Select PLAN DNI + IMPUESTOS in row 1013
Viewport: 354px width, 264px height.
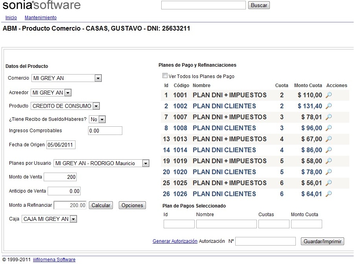pos(230,139)
